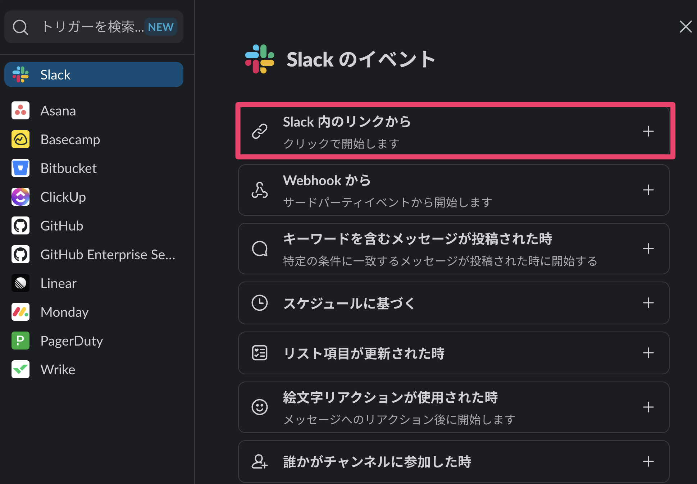This screenshot has height=484, width=697.
Task: Select the Basecamp icon in sidebar
Action: point(20,140)
